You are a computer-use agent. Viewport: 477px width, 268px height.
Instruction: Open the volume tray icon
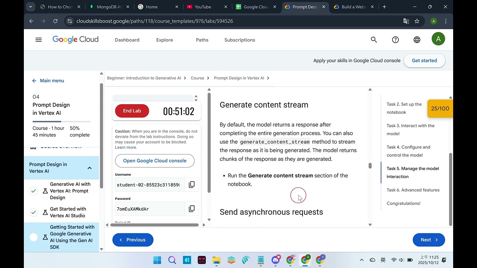(401, 260)
